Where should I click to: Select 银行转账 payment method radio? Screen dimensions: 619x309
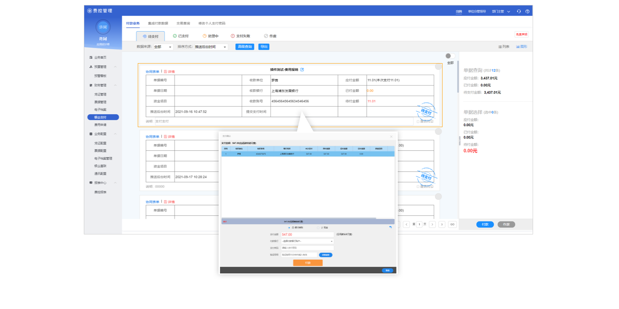(x=289, y=227)
